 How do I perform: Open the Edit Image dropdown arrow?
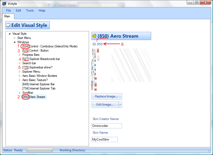pos(120,105)
